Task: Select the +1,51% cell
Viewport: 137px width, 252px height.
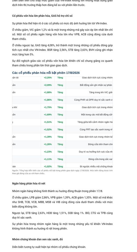Action: click(48, 122)
